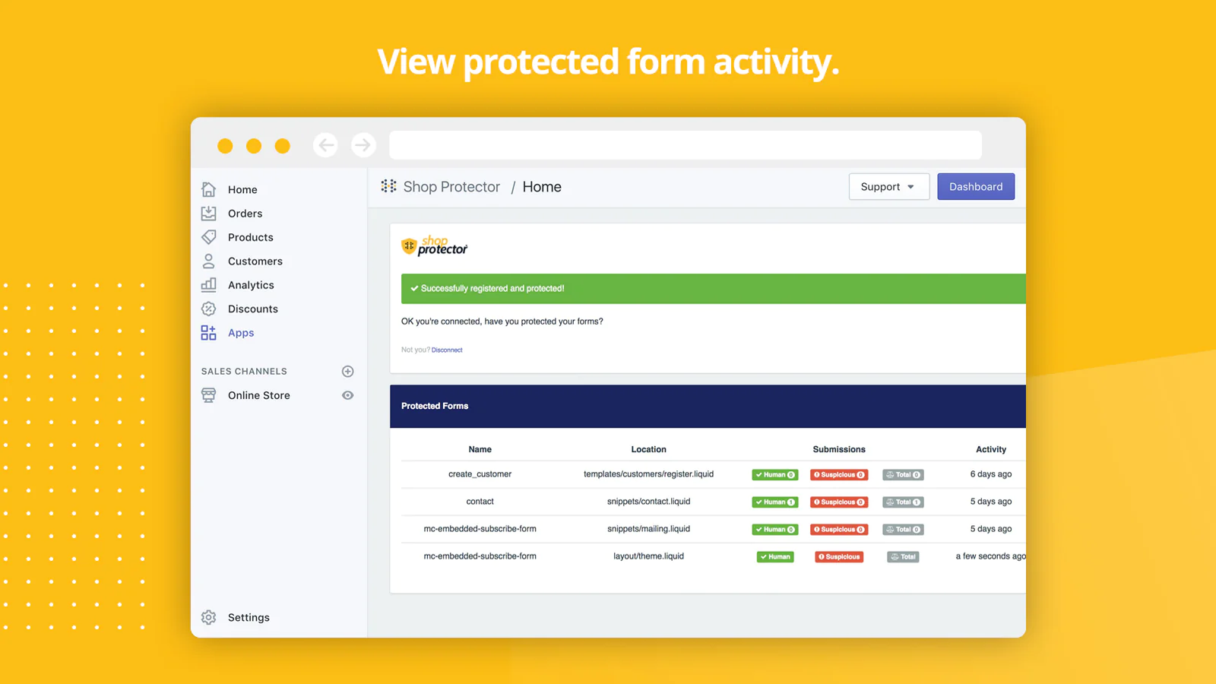Click the Submissions column header
The height and width of the screenshot is (684, 1216).
click(839, 450)
